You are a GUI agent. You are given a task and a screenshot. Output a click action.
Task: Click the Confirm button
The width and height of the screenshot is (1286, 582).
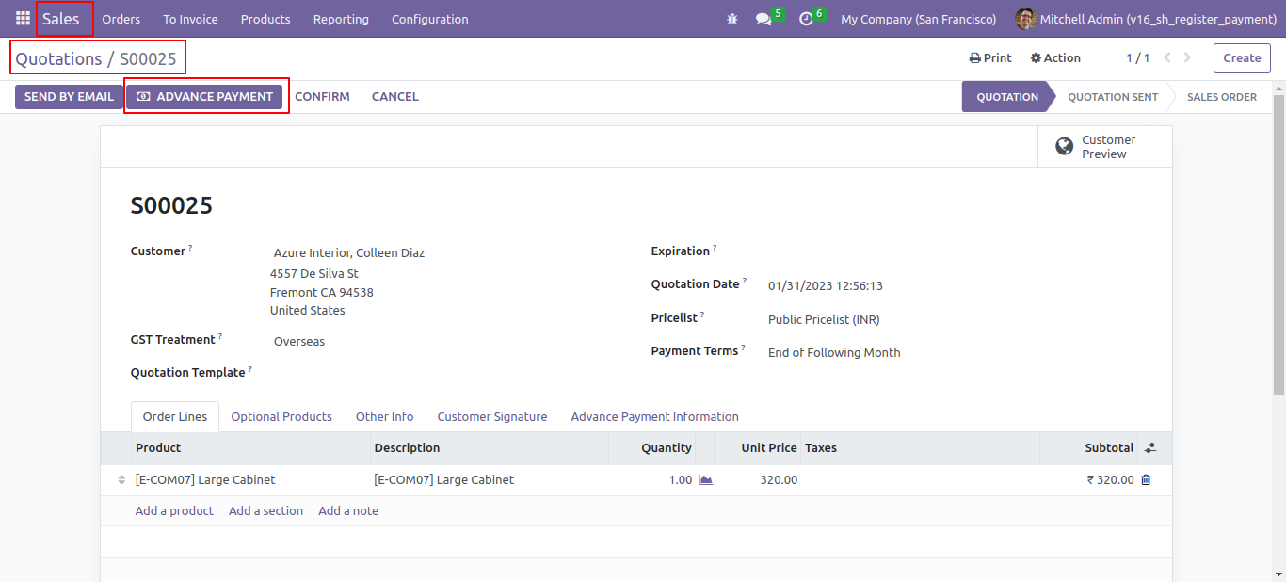(x=322, y=97)
